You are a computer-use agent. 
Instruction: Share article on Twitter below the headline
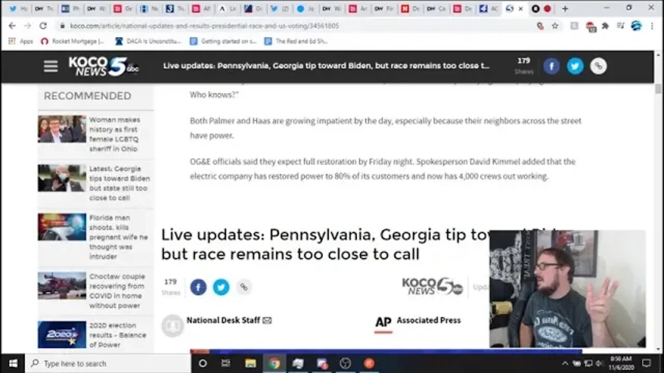(221, 286)
